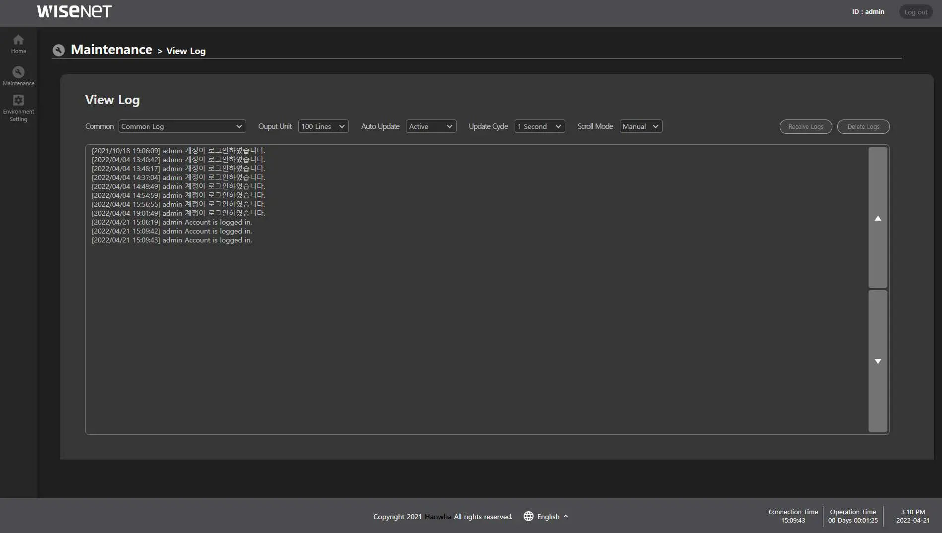This screenshot has height=533, width=942.
Task: Select the log entry dated 2021/10/18 19:06:09
Action: tap(179, 150)
